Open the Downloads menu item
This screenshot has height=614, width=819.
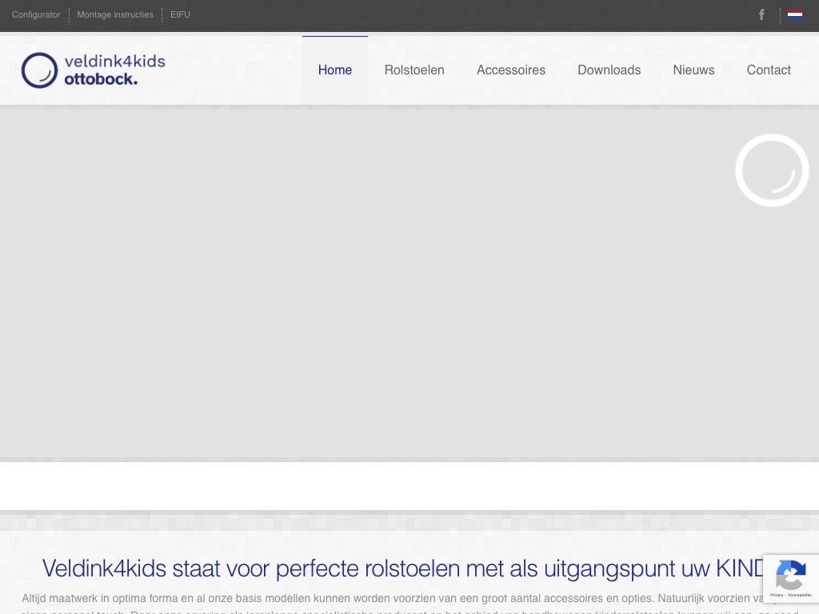point(609,70)
